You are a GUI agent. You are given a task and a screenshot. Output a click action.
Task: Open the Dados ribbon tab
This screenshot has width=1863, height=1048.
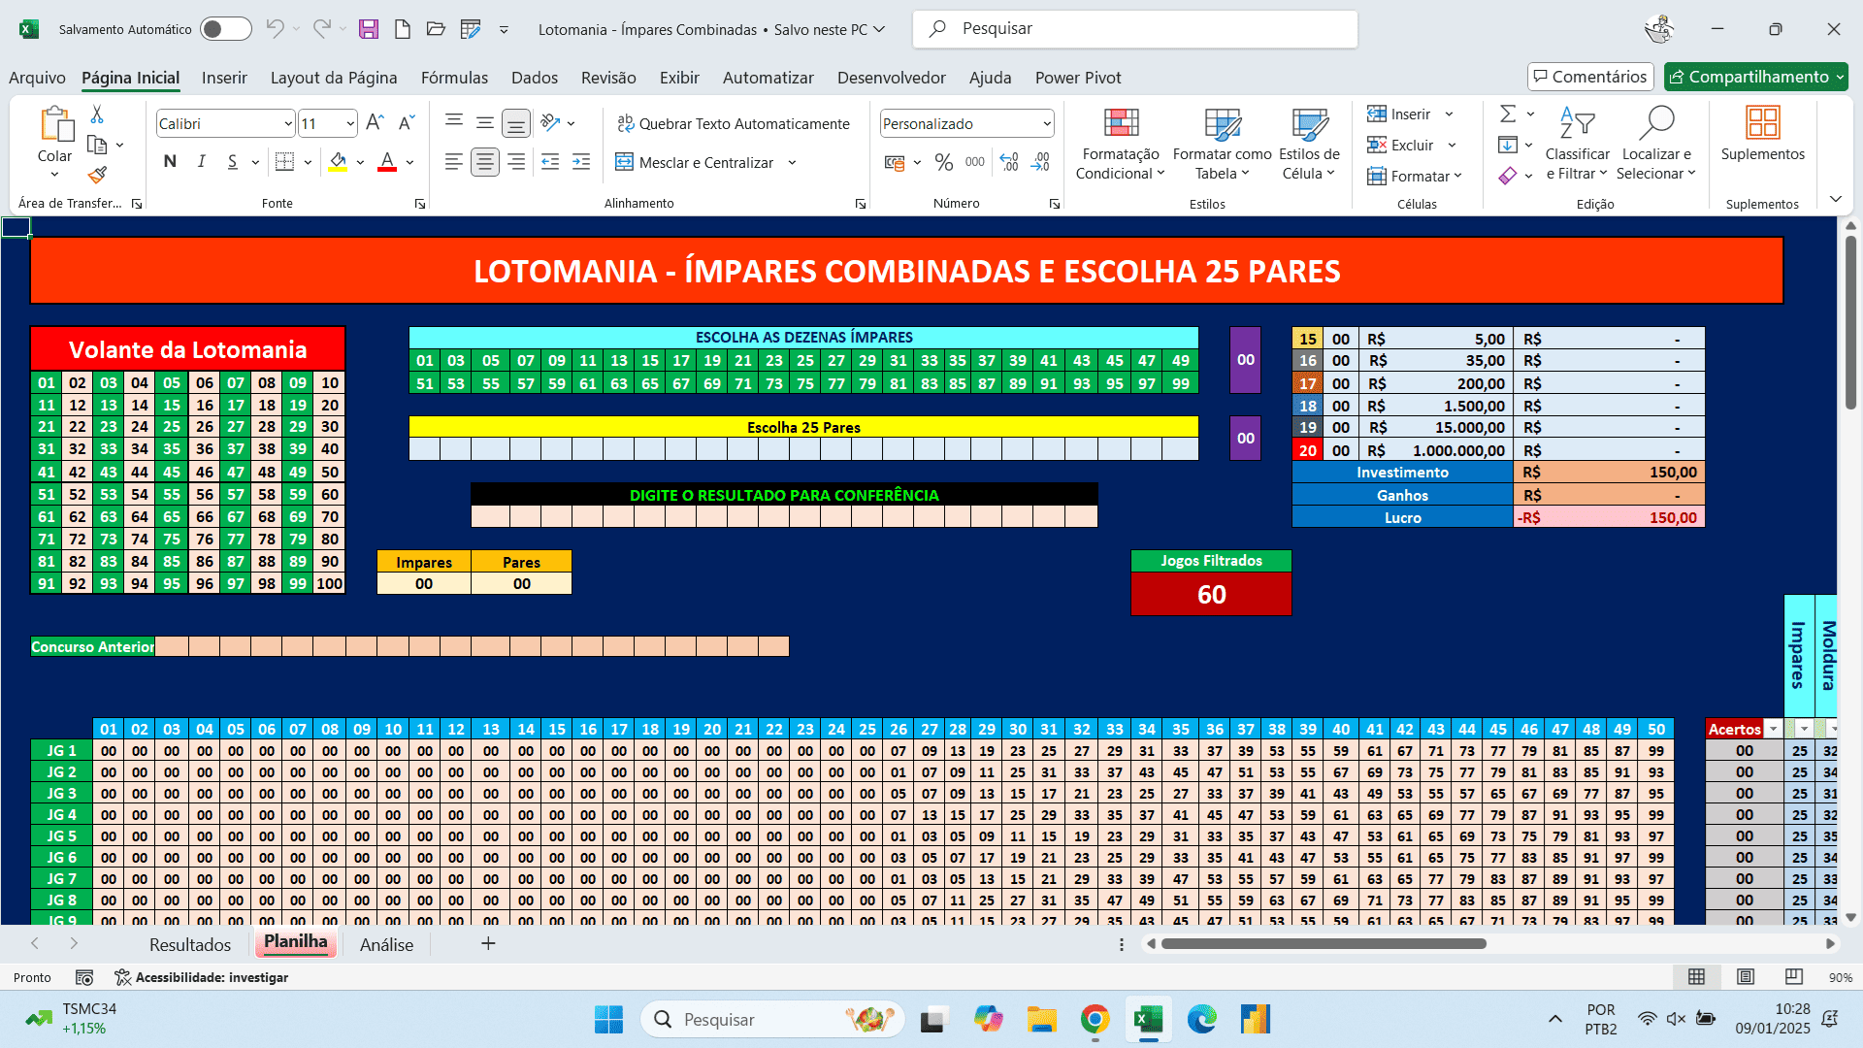535,78
